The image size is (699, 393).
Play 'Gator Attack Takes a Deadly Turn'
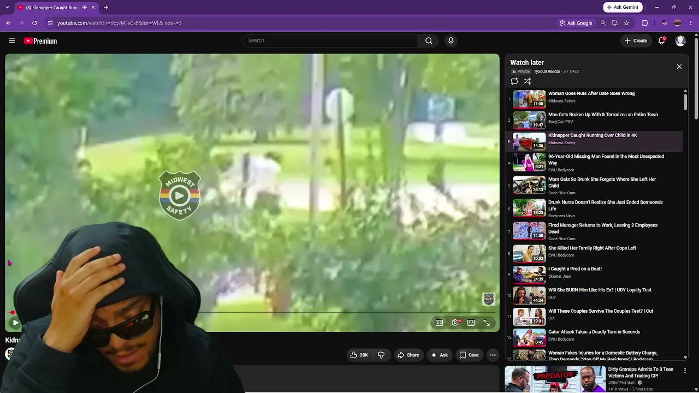coord(594,332)
